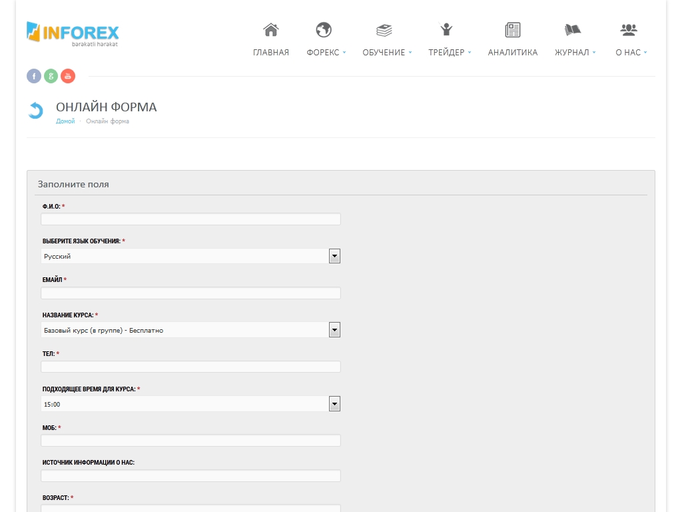Open the Facebook social icon
The width and height of the screenshot is (682, 512).
click(x=34, y=76)
